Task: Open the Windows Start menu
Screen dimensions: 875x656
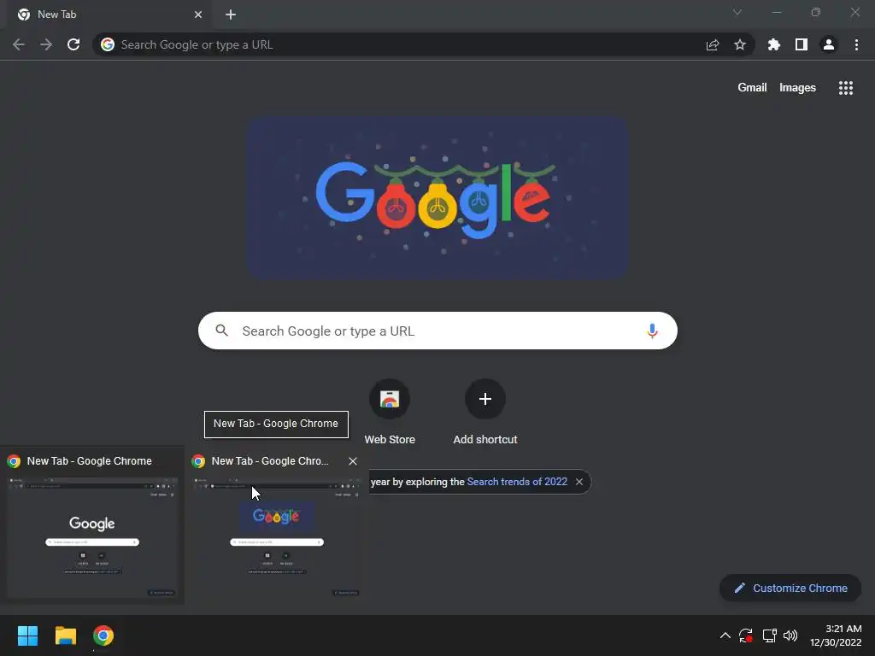Action: click(27, 635)
